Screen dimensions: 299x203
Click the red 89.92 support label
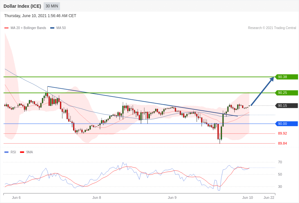coord(282,133)
